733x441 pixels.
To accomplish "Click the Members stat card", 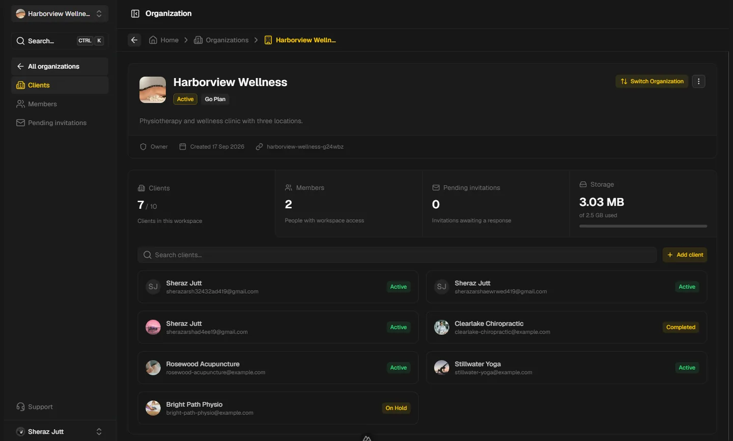I will coord(349,204).
